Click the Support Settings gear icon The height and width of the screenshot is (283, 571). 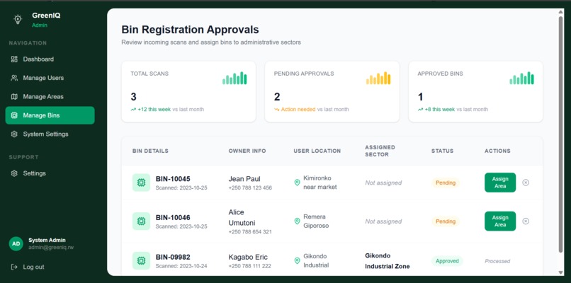tap(14, 173)
